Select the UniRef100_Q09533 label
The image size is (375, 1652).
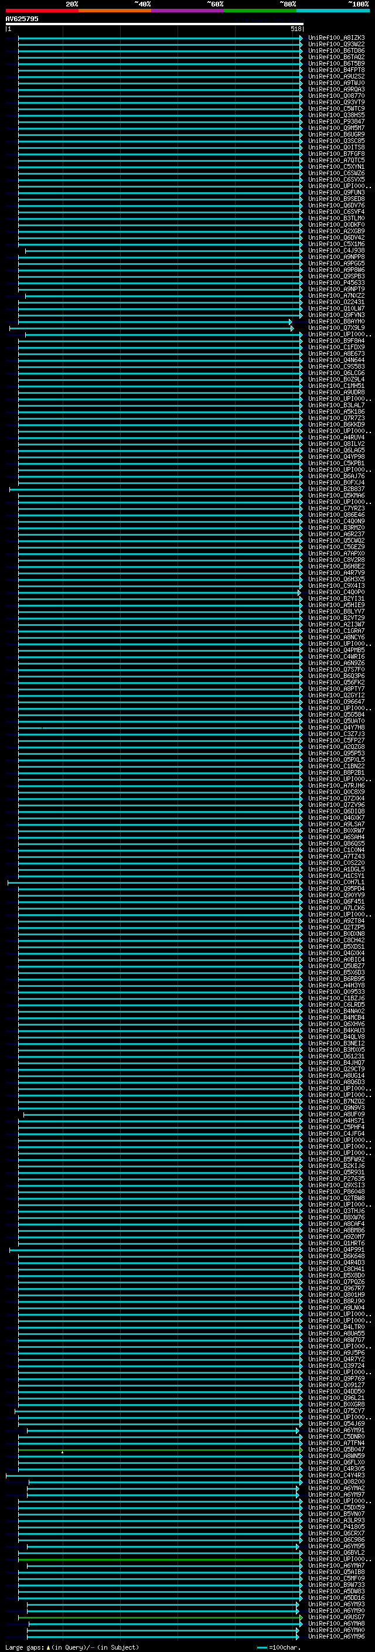tap(336, 992)
